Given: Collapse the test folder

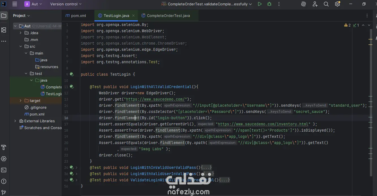Looking at the screenshot, I should (x=26, y=73).
